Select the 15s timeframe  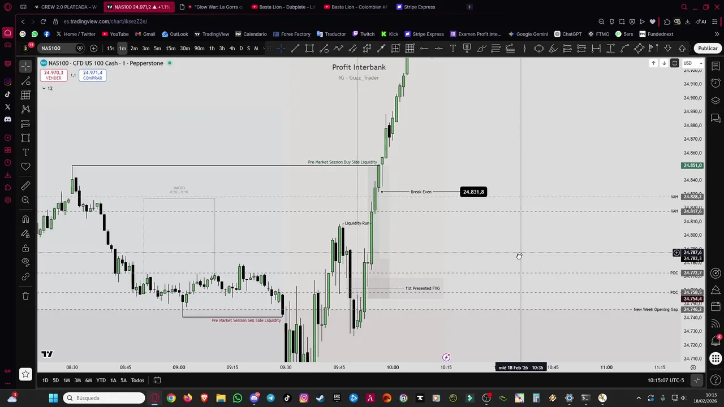click(111, 49)
